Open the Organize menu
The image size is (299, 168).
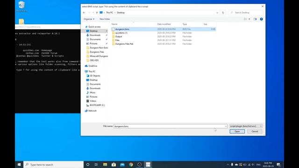[x=89, y=19]
